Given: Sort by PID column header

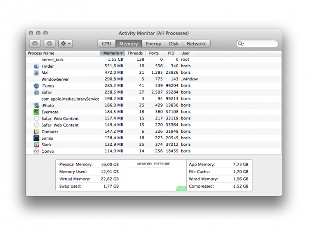Looking at the screenshot, I should pyautogui.click(x=171, y=53).
